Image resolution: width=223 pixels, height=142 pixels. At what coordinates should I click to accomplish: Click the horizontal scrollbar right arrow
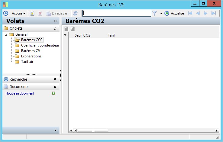217,131
